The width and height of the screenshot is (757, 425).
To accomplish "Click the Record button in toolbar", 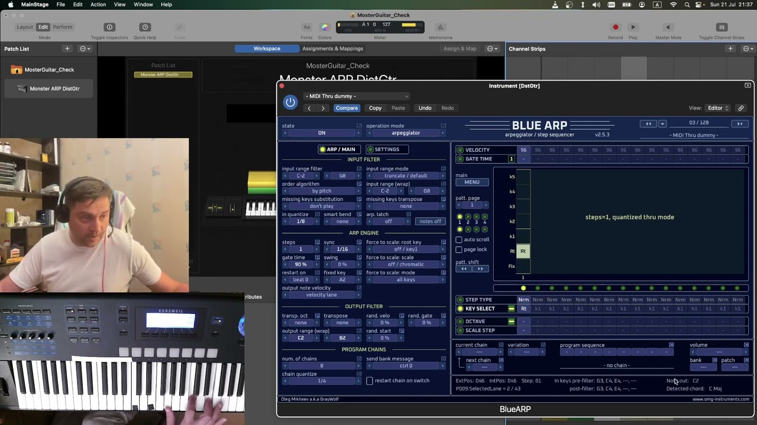I will 616,27.
